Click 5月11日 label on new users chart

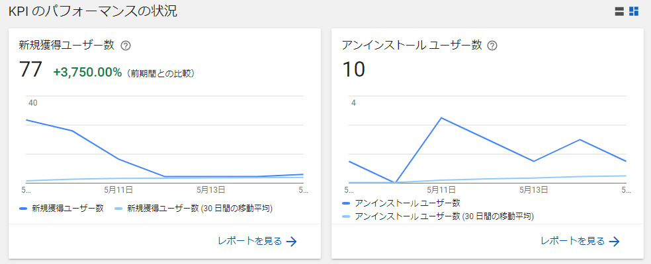pos(118,190)
